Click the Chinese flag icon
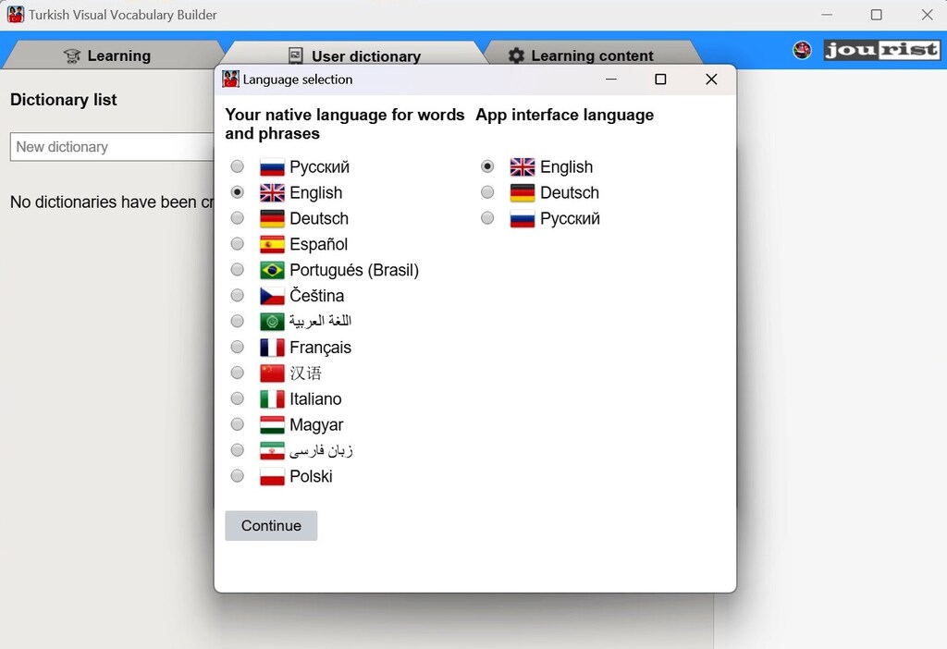Screen dimensions: 947x649 [273, 373]
